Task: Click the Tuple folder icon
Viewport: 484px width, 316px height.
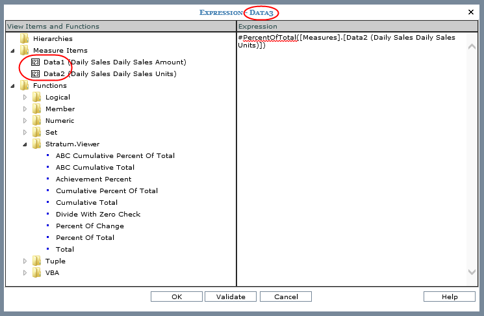Action: pos(37,261)
